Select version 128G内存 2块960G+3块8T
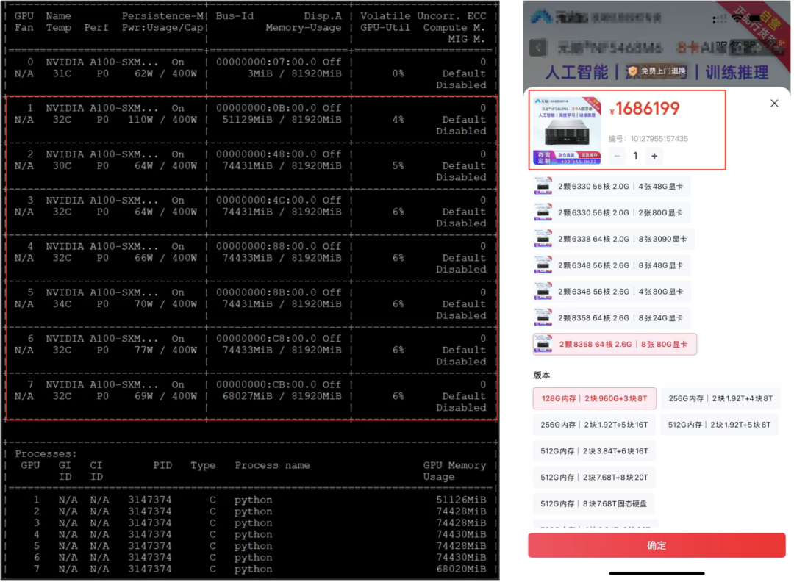 [595, 398]
